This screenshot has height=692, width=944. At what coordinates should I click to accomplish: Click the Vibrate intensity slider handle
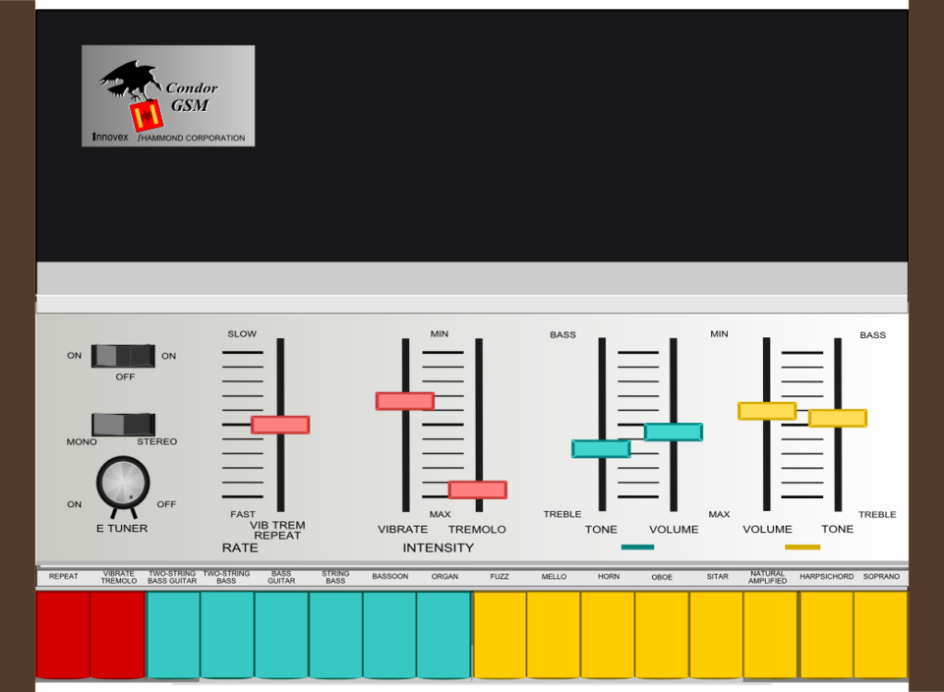click(404, 401)
